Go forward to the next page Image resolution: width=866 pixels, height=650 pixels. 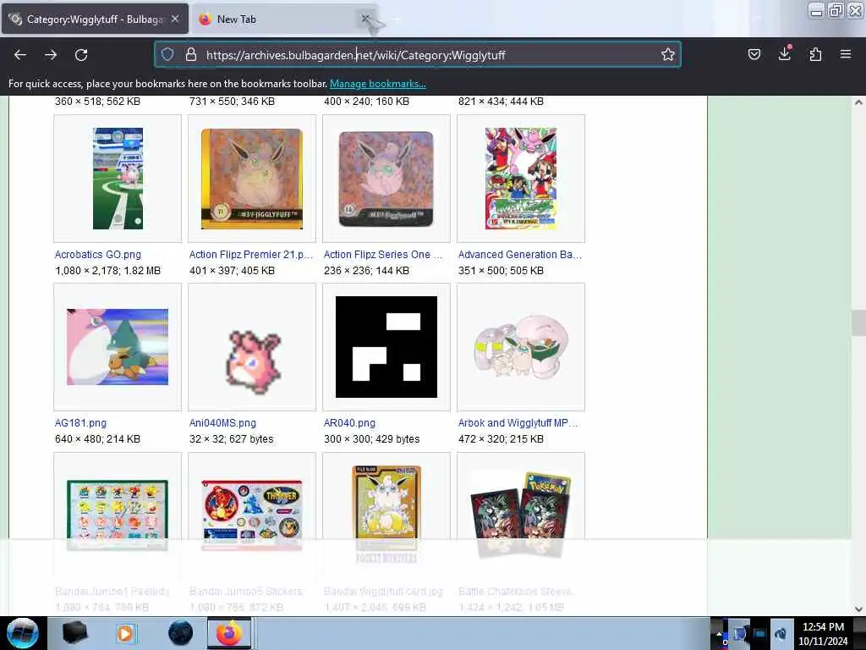tap(51, 55)
